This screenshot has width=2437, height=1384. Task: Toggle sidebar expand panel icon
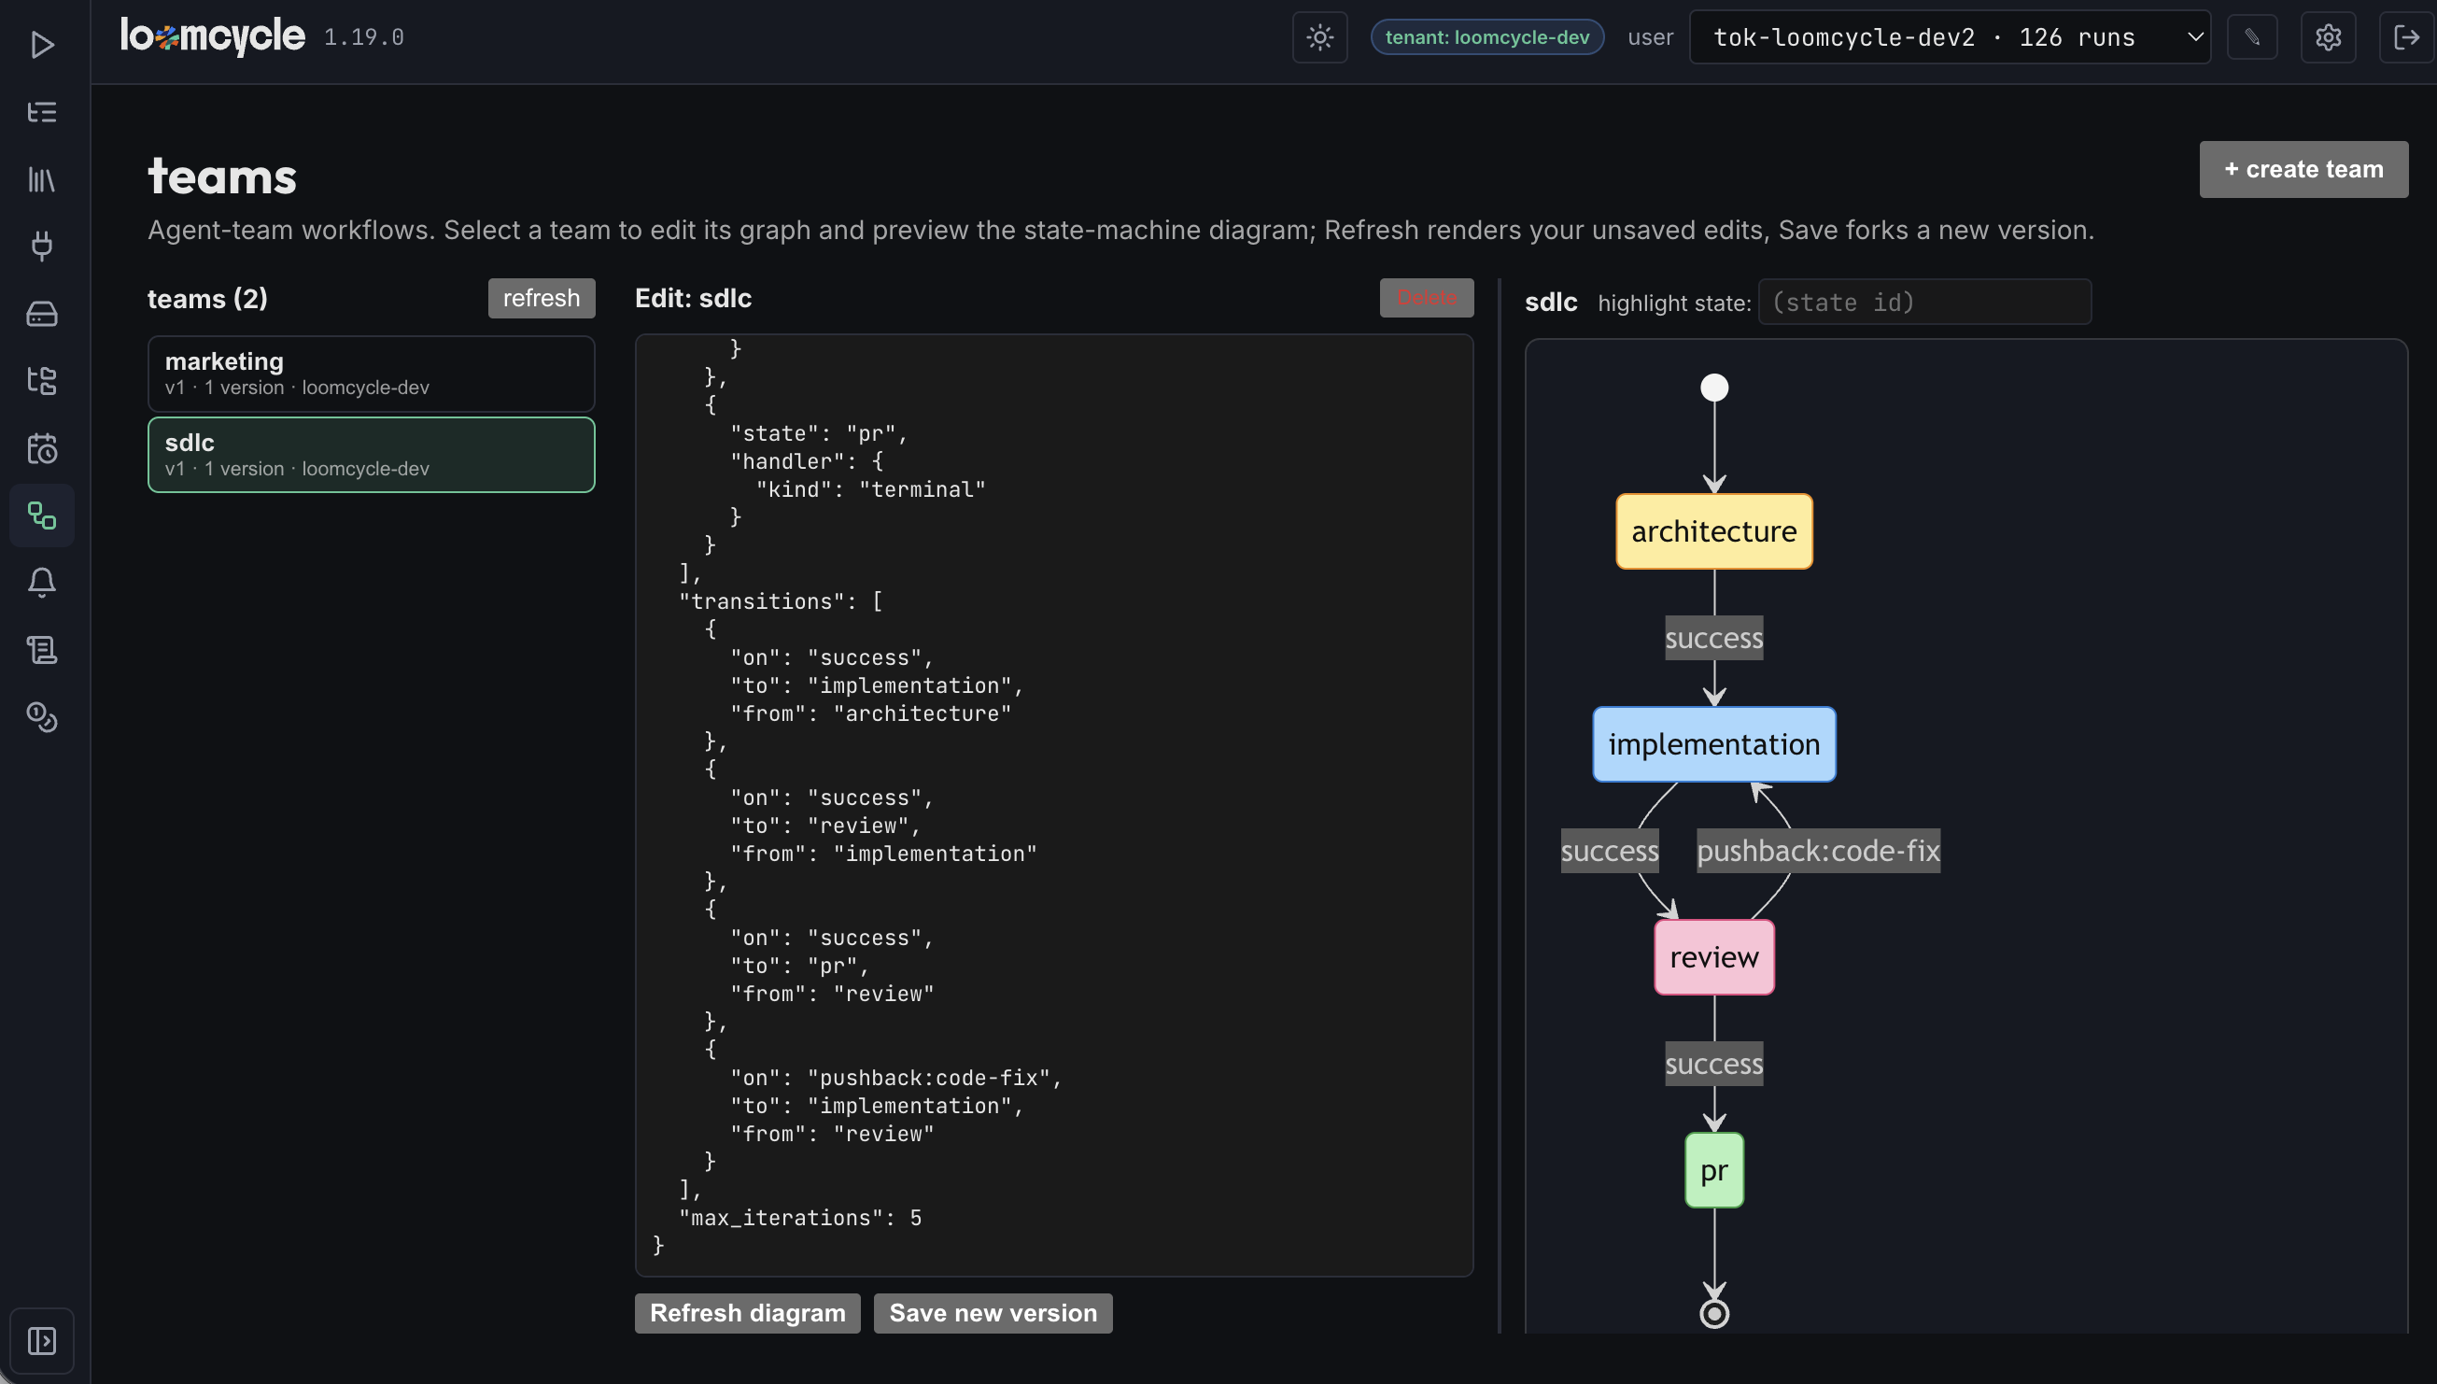42,1340
